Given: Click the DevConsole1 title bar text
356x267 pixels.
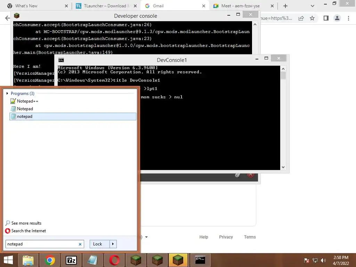Looking at the screenshot, I should tap(172, 60).
